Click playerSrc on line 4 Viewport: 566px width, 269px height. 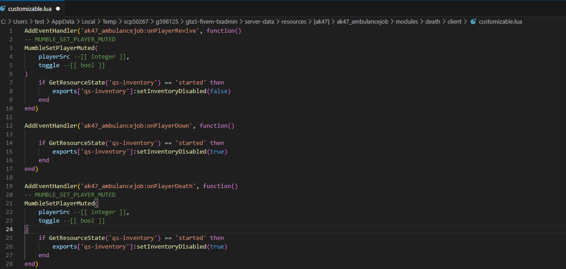pyautogui.click(x=54, y=57)
